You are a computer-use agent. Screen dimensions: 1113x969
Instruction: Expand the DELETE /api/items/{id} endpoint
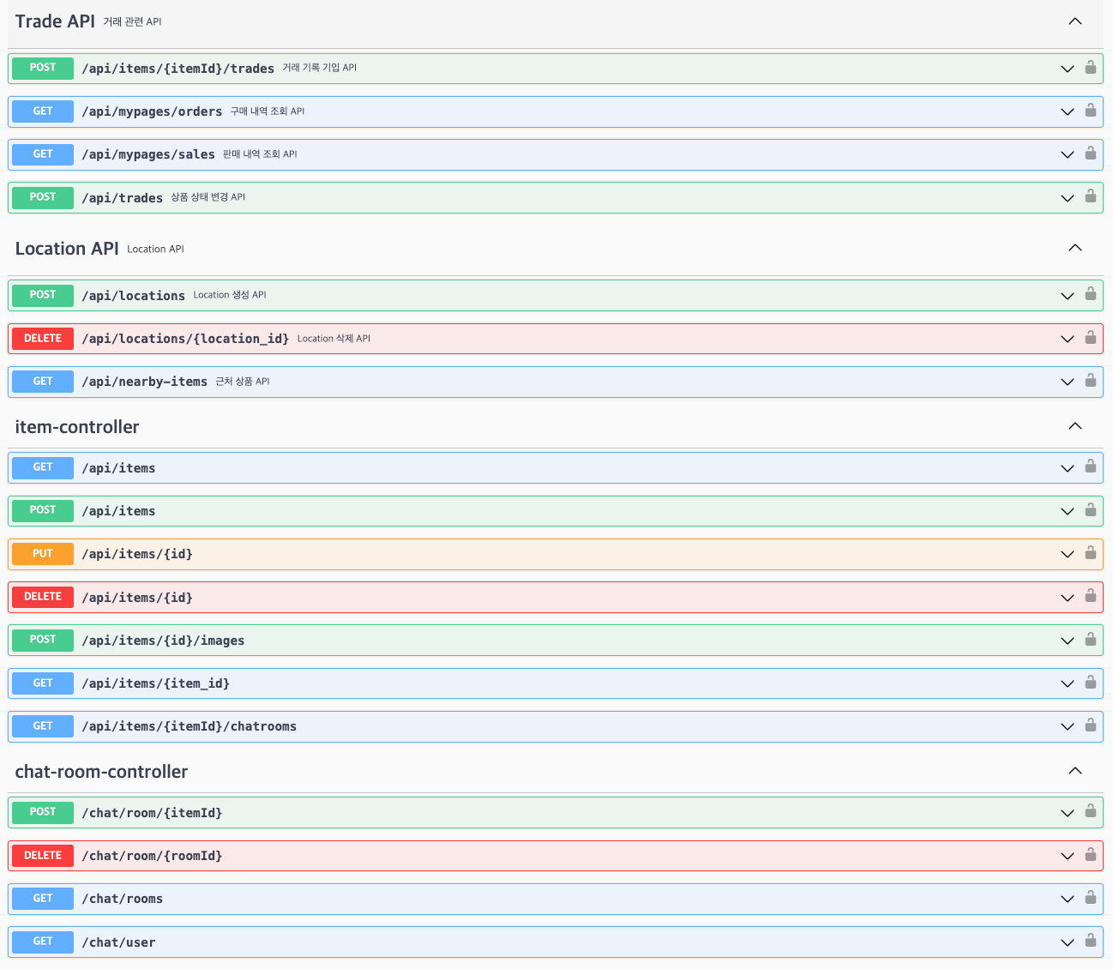[x=1067, y=598]
